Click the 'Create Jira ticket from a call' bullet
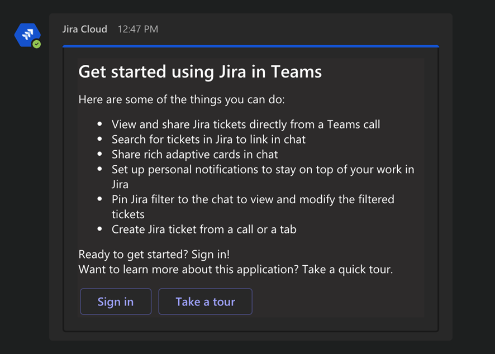The height and width of the screenshot is (354, 495). point(204,229)
